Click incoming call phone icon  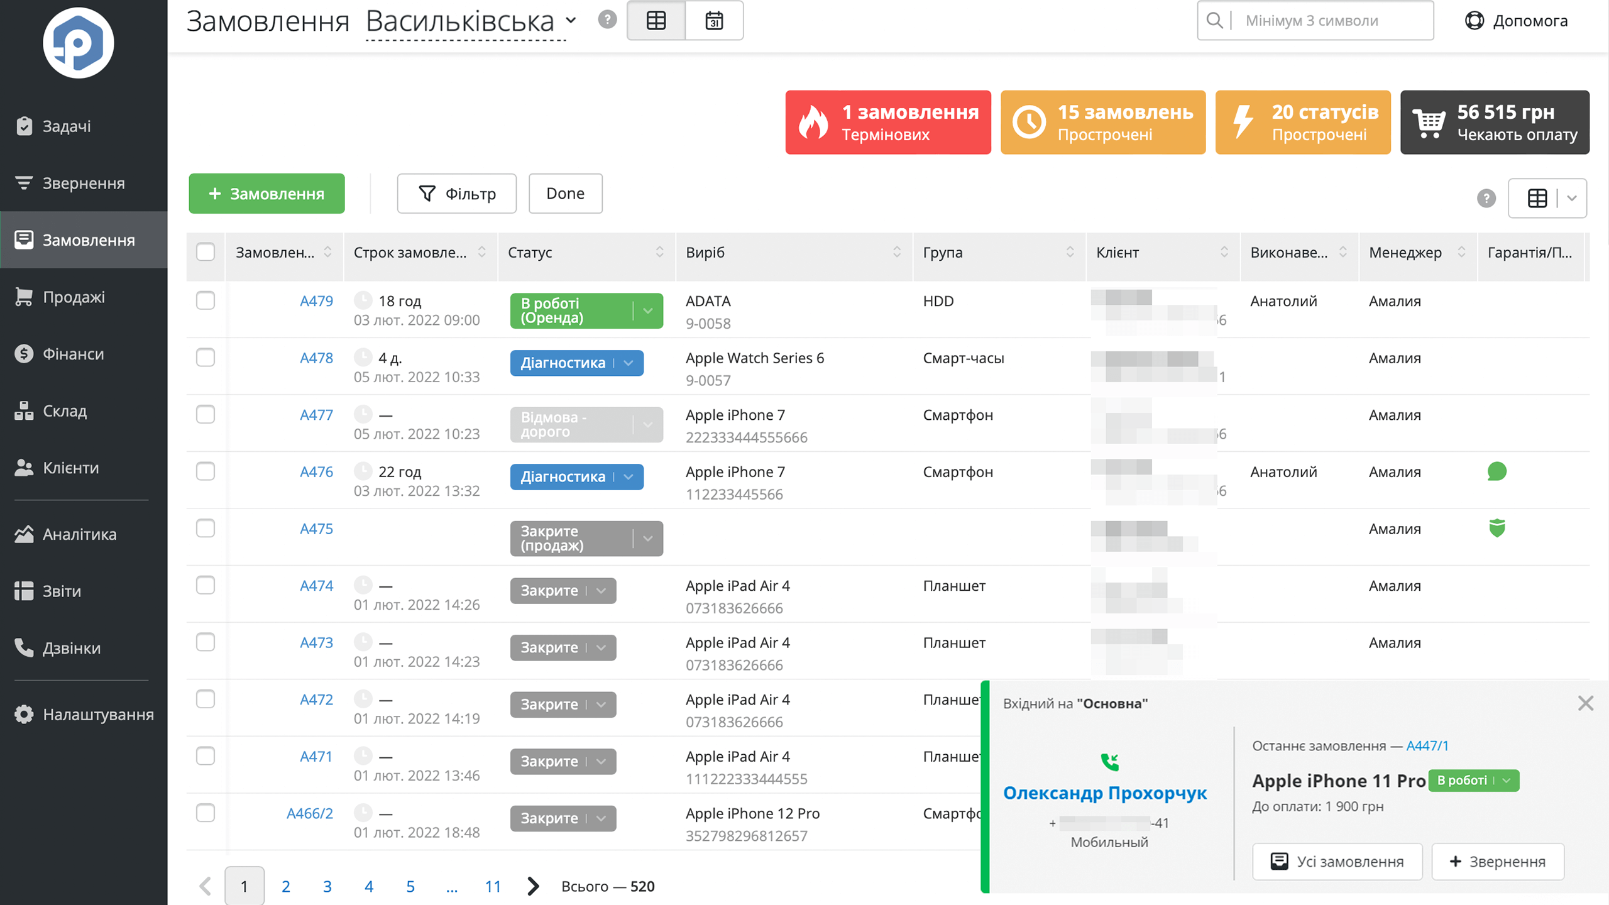coord(1110,762)
